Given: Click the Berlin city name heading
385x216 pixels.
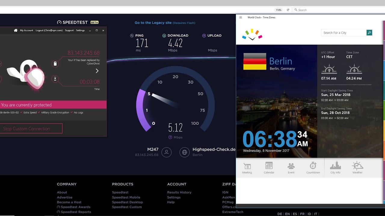Looking at the screenshot, I should pos(281,61).
